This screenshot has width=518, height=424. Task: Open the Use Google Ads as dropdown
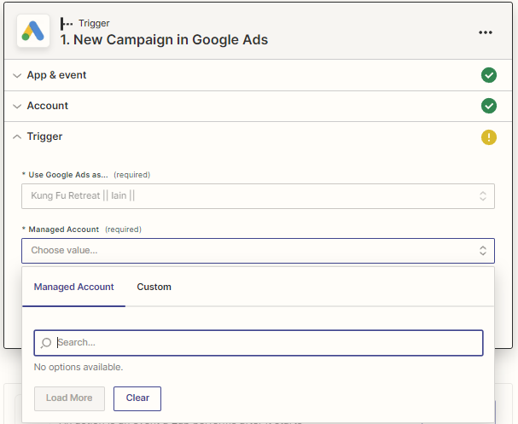tap(258, 196)
